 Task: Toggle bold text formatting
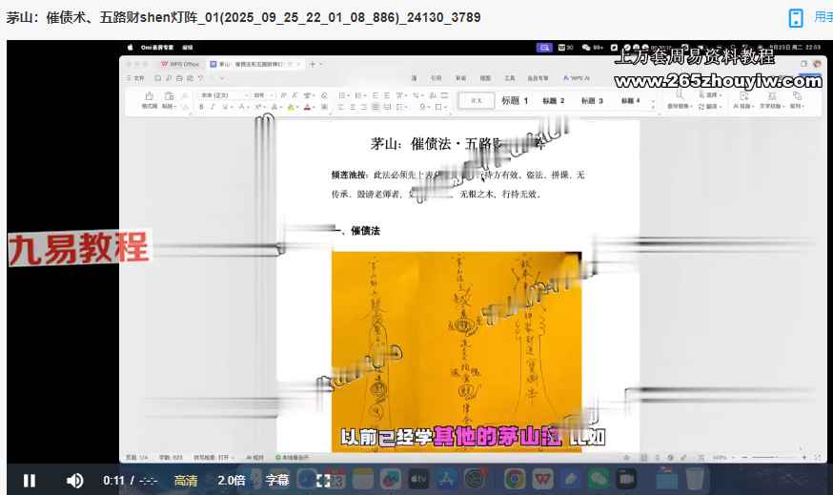pos(202,107)
